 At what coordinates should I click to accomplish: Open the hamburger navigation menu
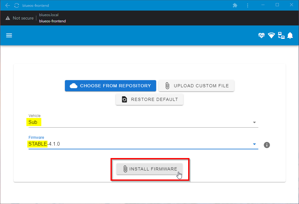tap(9, 35)
